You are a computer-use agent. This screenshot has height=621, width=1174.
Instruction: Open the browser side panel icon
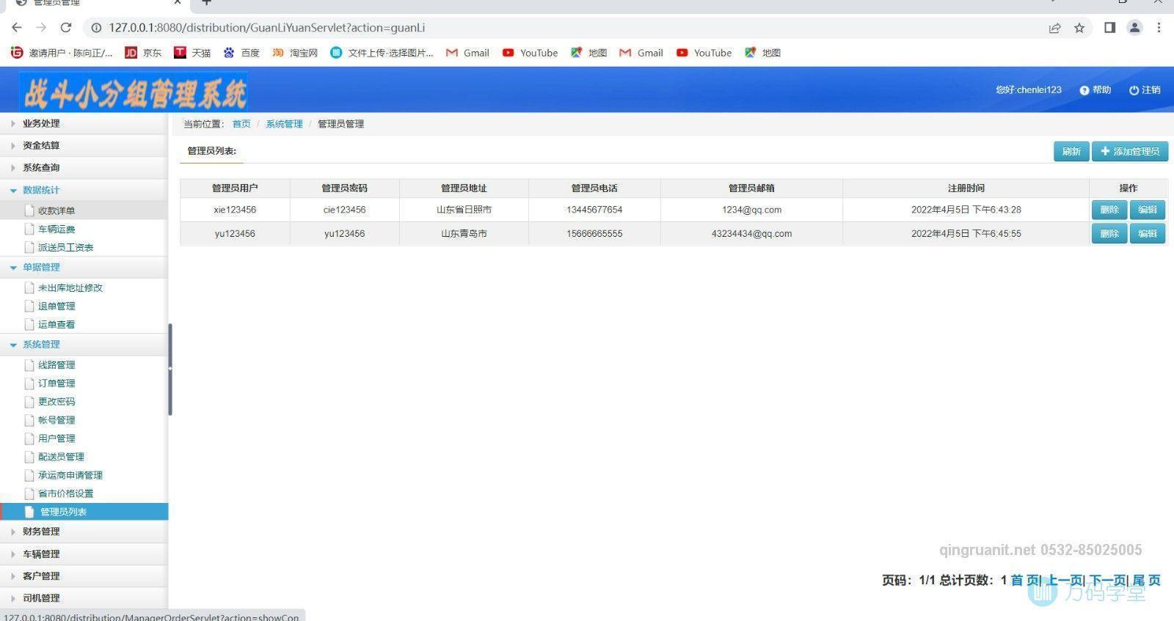tap(1109, 28)
